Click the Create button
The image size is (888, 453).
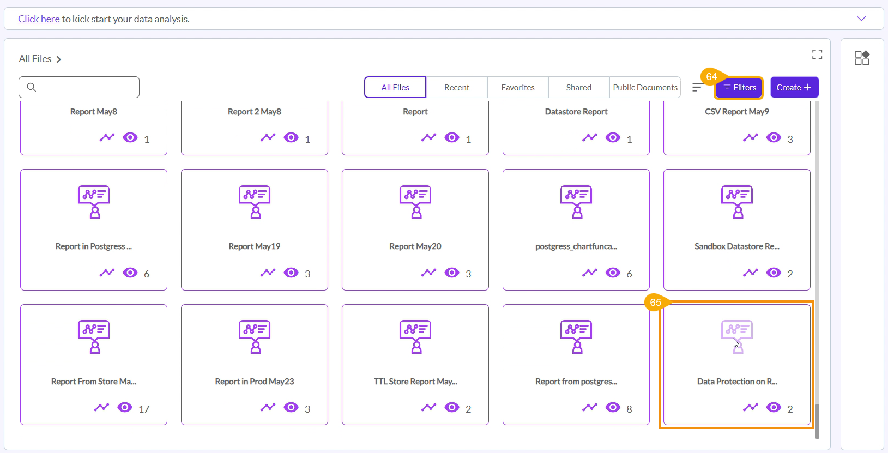(x=794, y=88)
